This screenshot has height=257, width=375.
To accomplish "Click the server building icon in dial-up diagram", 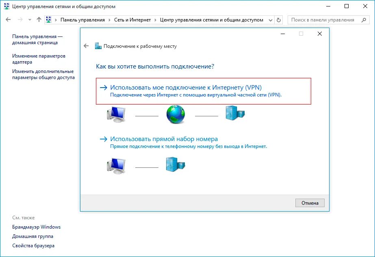I will pos(175,165).
